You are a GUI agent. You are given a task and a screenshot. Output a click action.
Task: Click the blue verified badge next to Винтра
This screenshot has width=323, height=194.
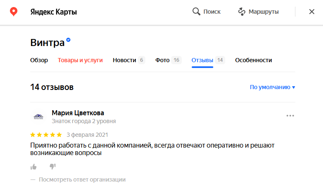click(x=68, y=40)
